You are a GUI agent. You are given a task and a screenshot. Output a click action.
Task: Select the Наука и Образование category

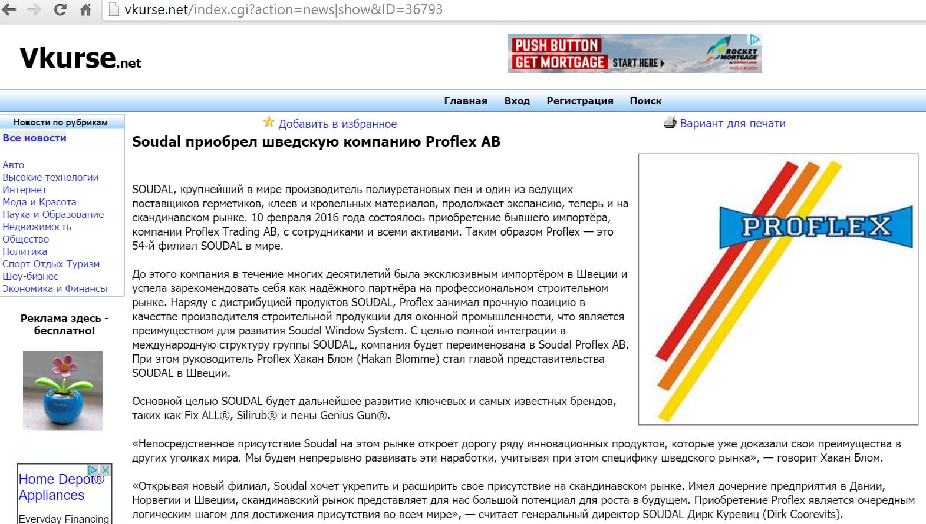coord(53,214)
